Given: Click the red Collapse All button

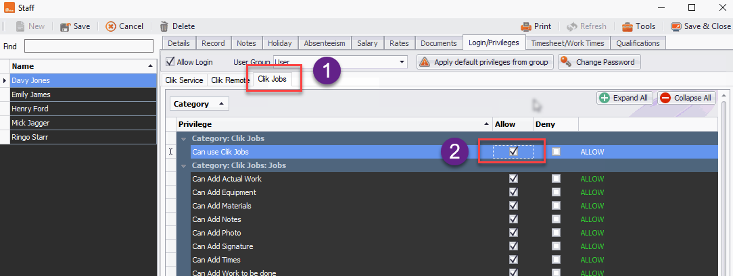Looking at the screenshot, I should click(686, 98).
